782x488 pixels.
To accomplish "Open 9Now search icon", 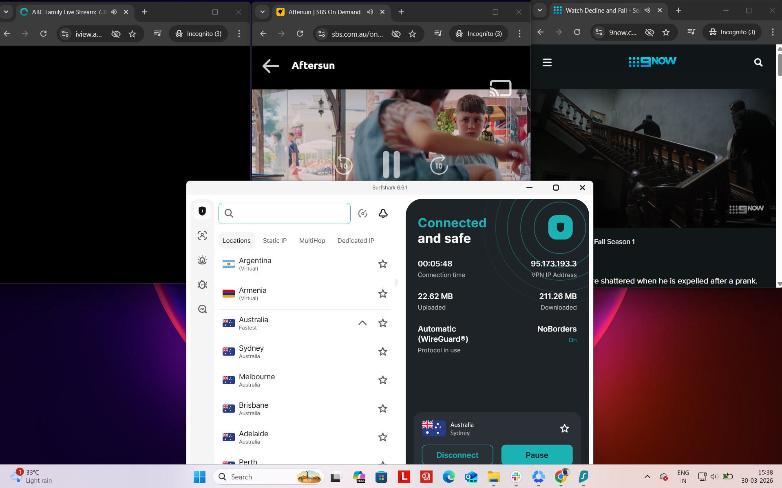I will [x=758, y=62].
